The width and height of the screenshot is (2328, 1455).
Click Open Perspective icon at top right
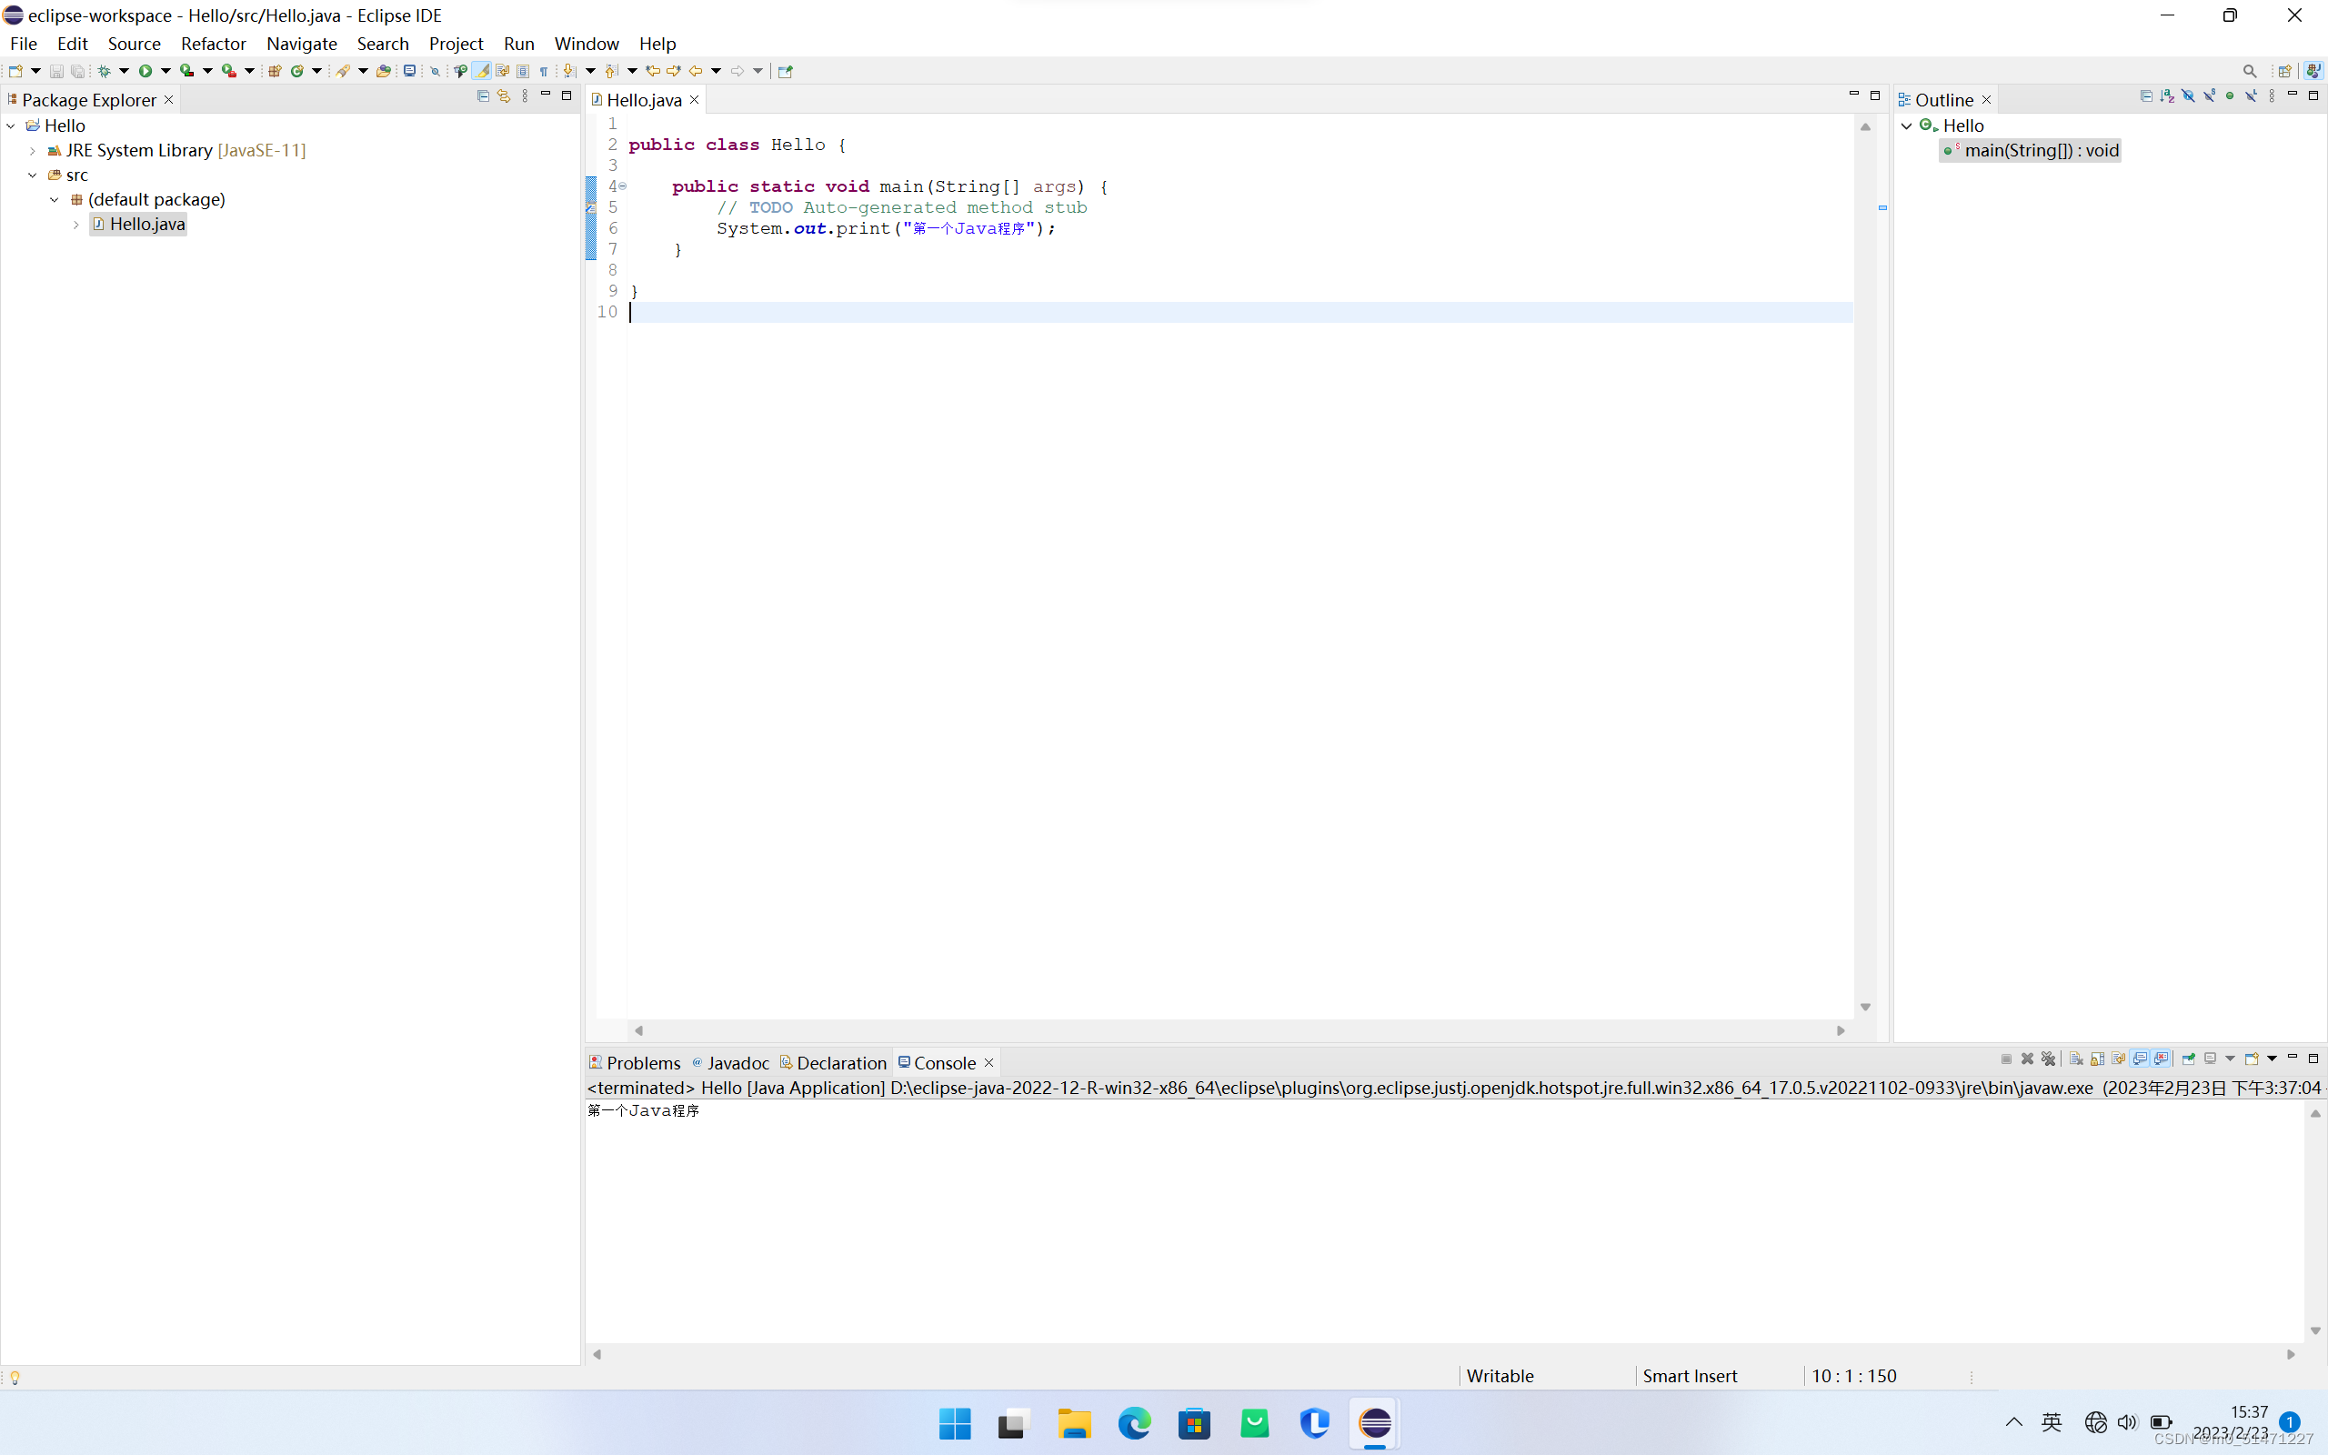[2283, 71]
